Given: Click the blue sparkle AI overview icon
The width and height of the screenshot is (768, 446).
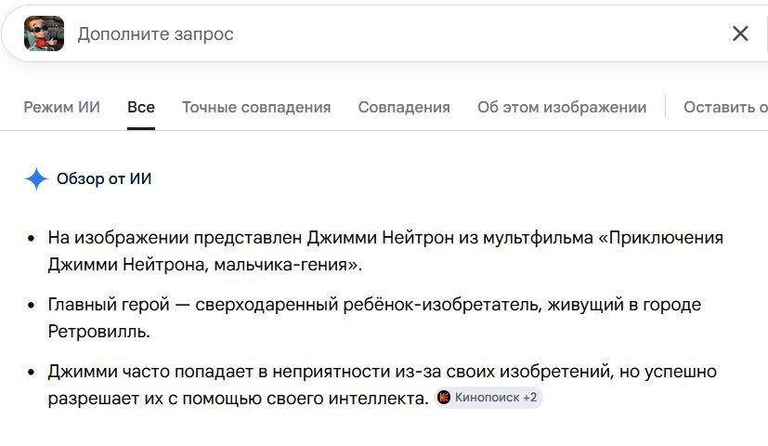Looking at the screenshot, I should tap(36, 179).
